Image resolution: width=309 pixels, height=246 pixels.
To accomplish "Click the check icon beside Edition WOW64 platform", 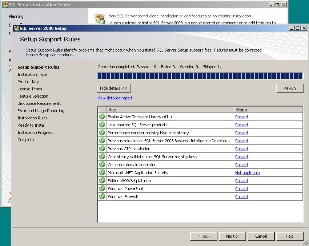I will coord(102,180).
